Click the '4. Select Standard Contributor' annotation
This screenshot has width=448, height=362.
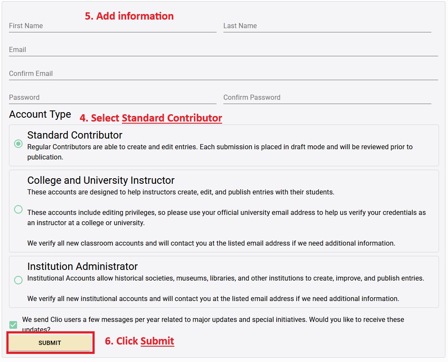click(x=150, y=118)
